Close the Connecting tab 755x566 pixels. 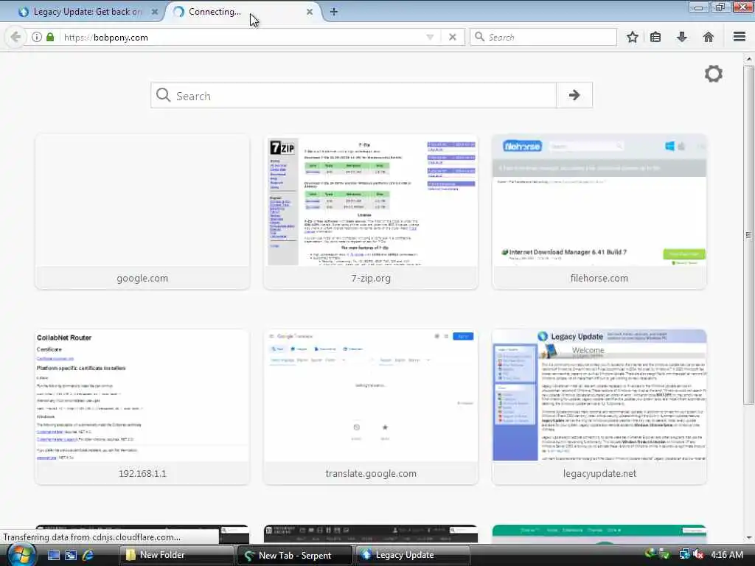click(310, 12)
